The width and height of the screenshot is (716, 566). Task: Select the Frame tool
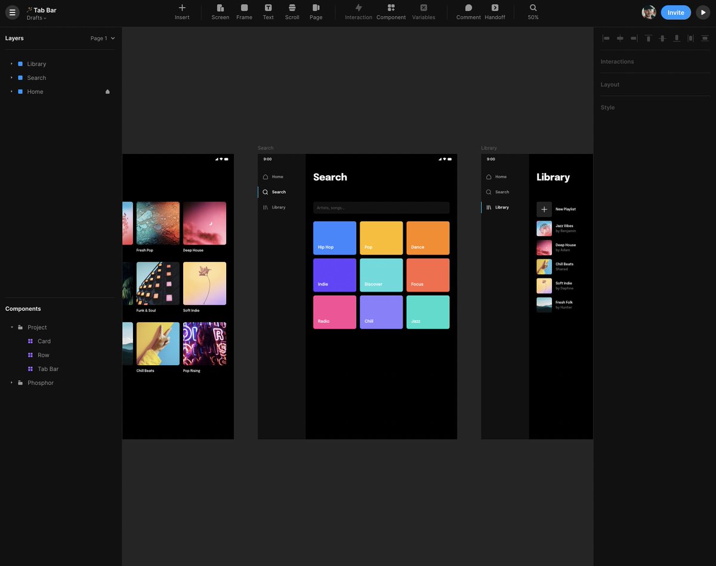244,12
